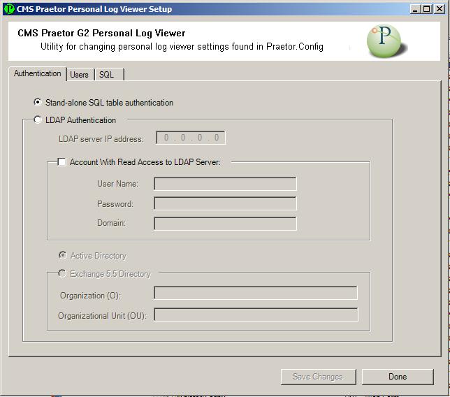
Task: Maximize the Log Viewer Setup window
Action: [427, 9]
